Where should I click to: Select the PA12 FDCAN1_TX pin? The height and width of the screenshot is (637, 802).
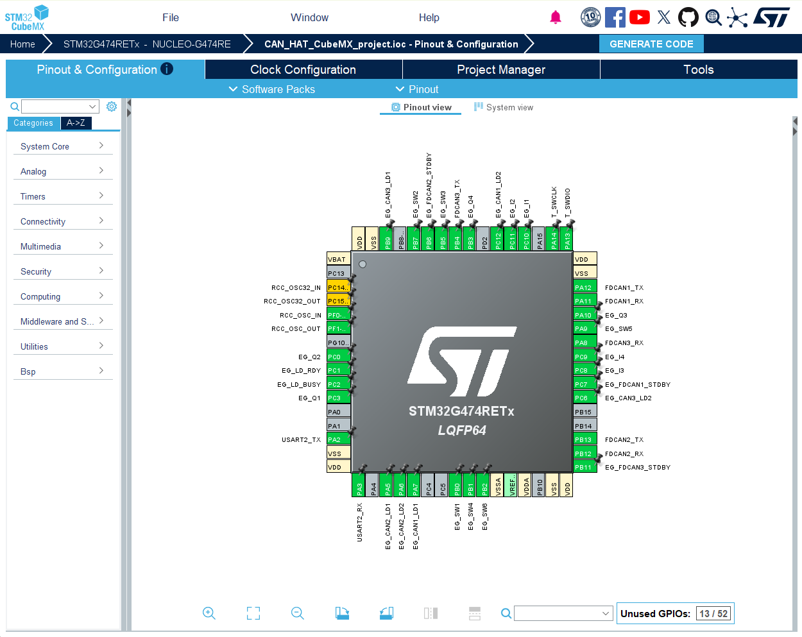click(x=584, y=287)
